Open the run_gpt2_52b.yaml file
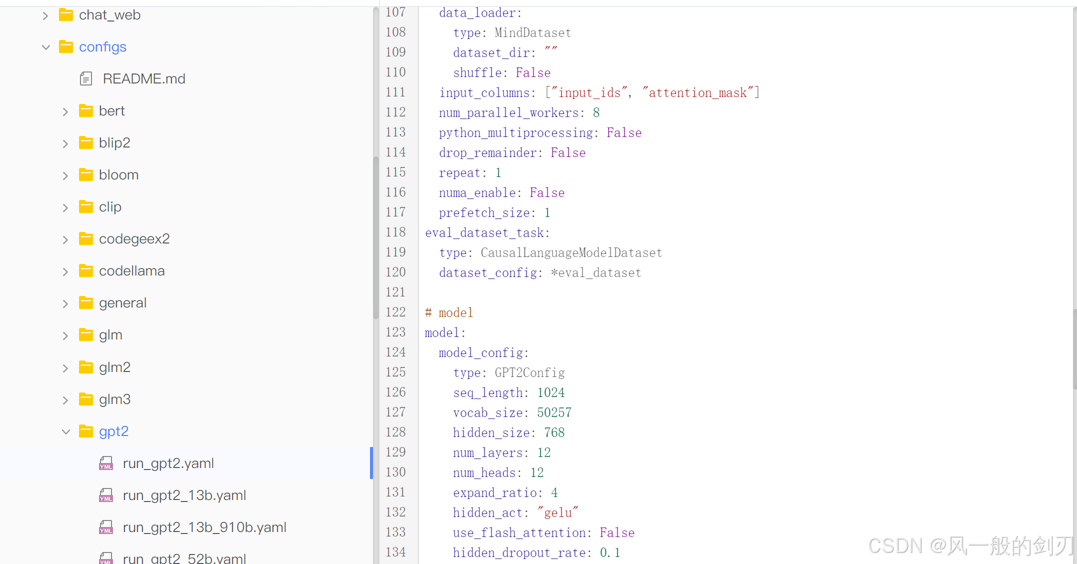This screenshot has width=1077, height=564. tap(184, 558)
